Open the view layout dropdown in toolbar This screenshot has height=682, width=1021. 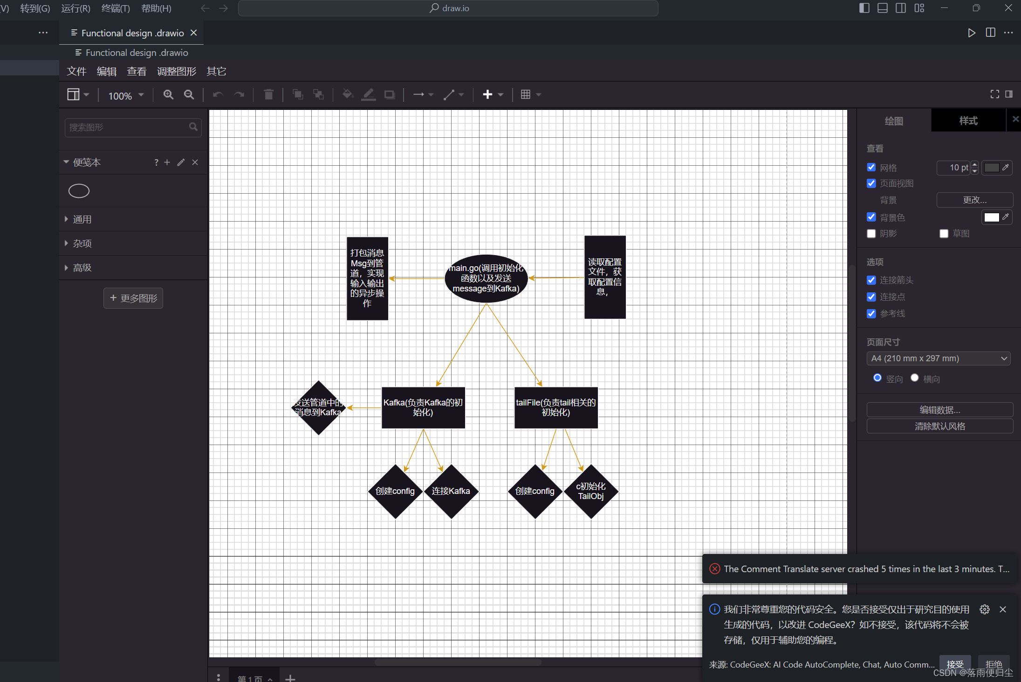click(x=78, y=95)
